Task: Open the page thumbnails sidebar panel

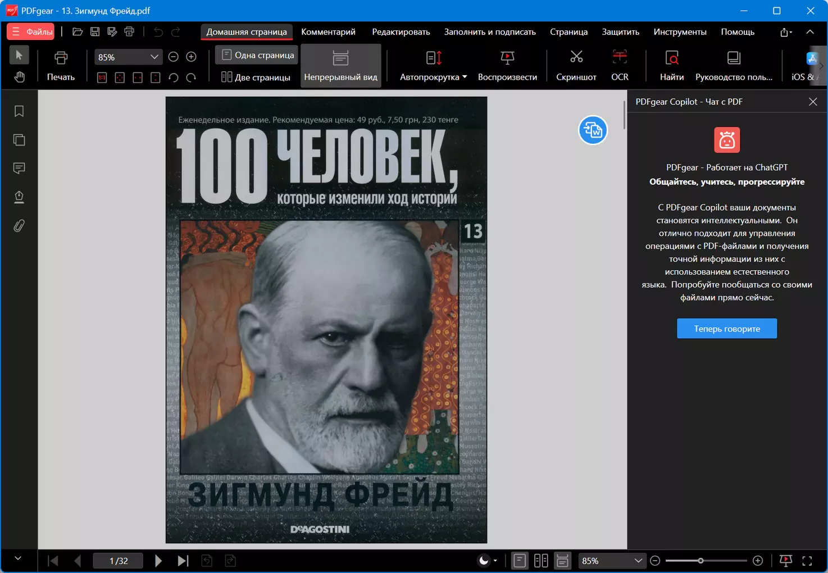Action: coord(19,140)
